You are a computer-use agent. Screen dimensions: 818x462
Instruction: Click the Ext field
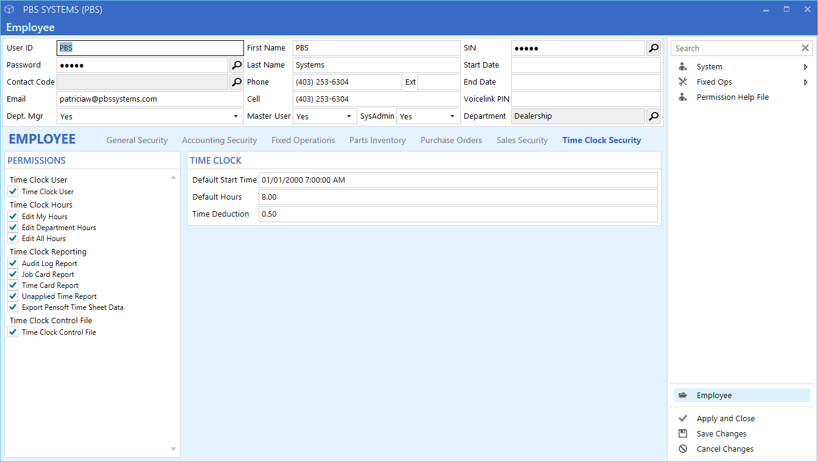click(x=439, y=82)
